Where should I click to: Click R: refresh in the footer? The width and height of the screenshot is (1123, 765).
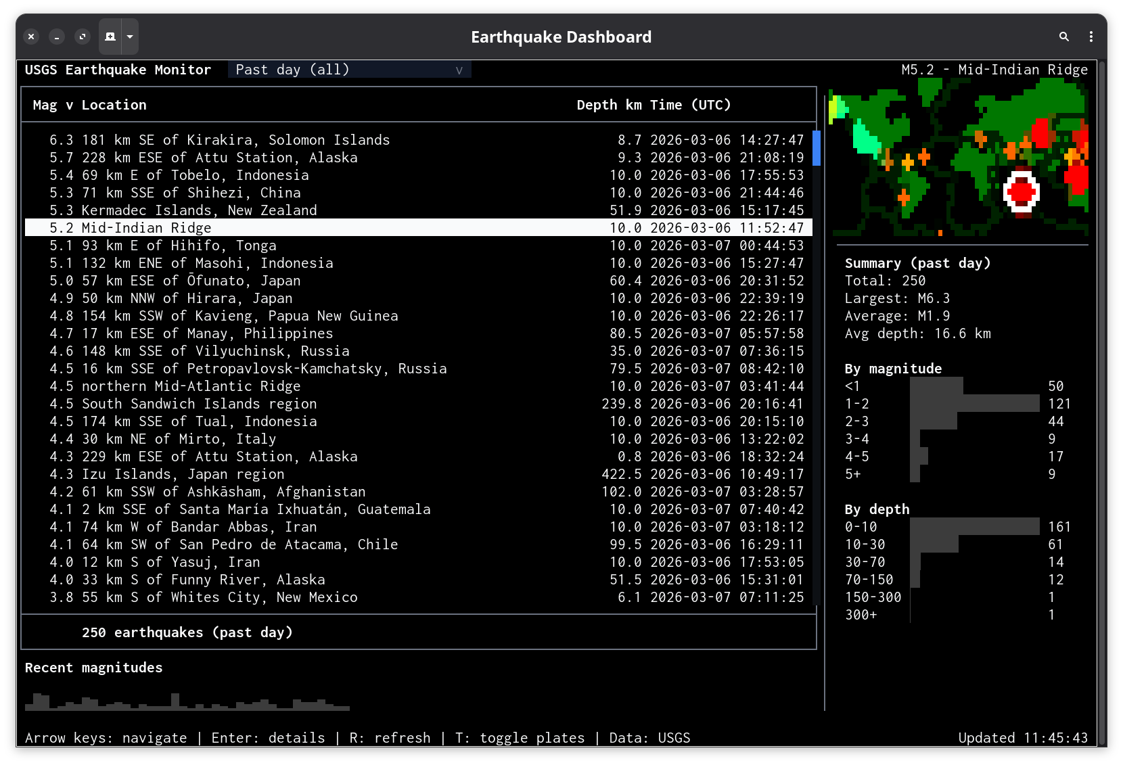click(x=390, y=737)
